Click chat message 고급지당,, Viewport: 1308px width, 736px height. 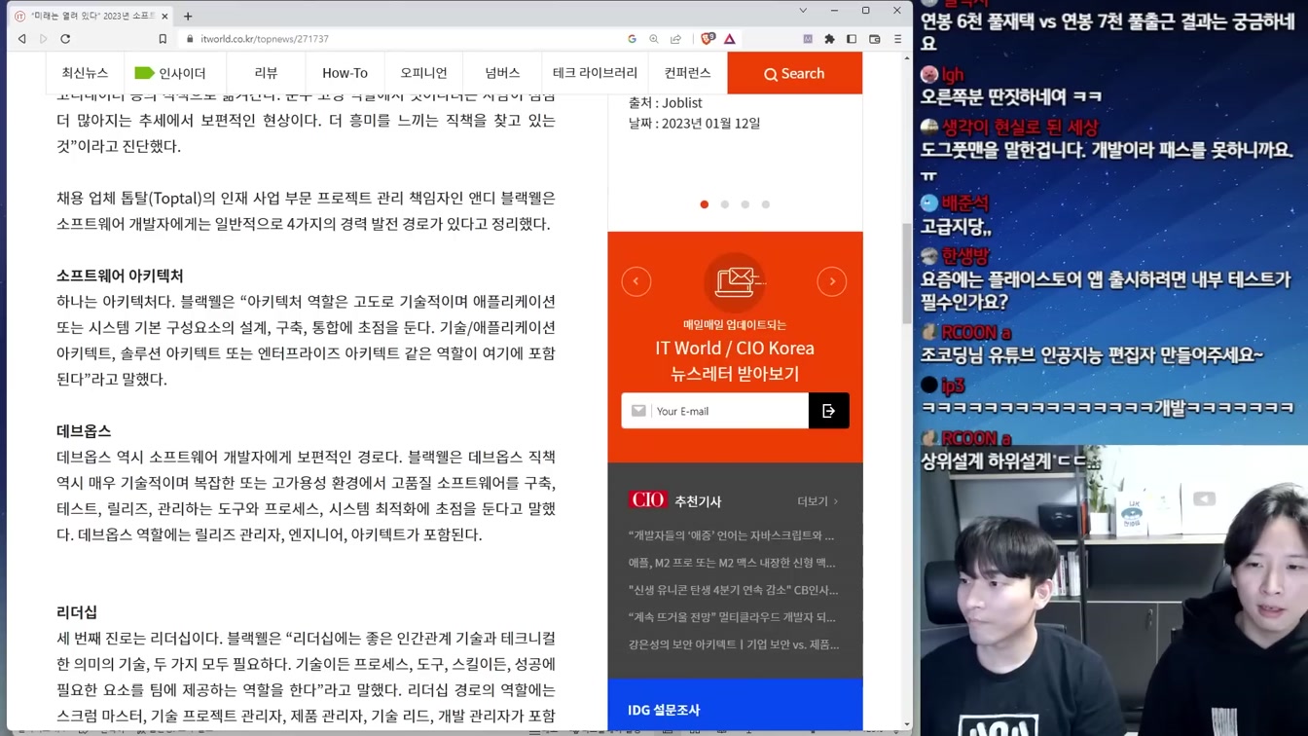(x=956, y=227)
